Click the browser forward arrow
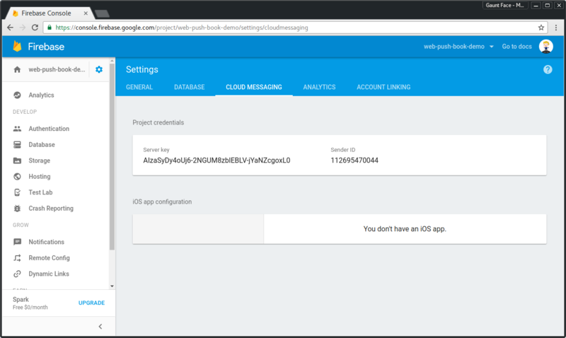Viewport: 566px width, 338px height. click(x=23, y=28)
